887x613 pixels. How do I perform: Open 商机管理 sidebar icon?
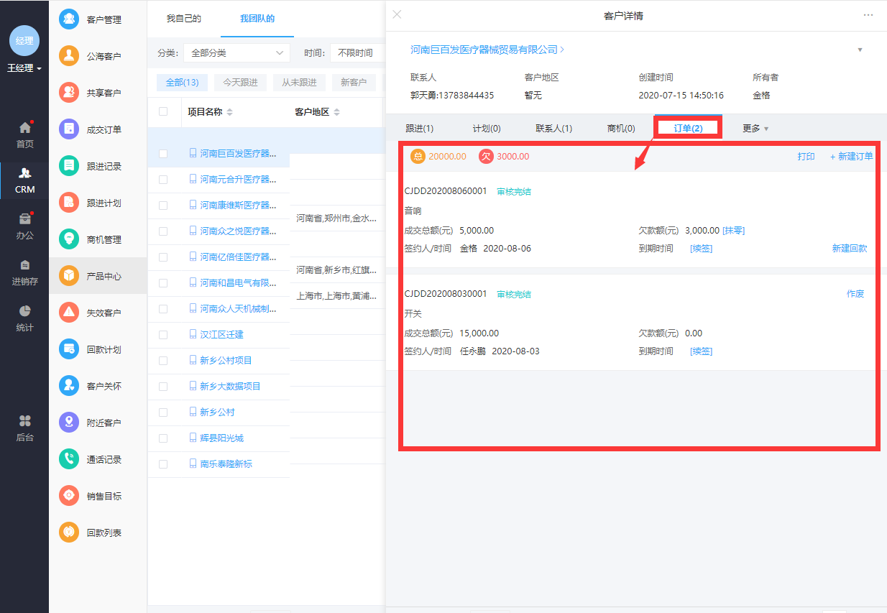[x=69, y=239]
